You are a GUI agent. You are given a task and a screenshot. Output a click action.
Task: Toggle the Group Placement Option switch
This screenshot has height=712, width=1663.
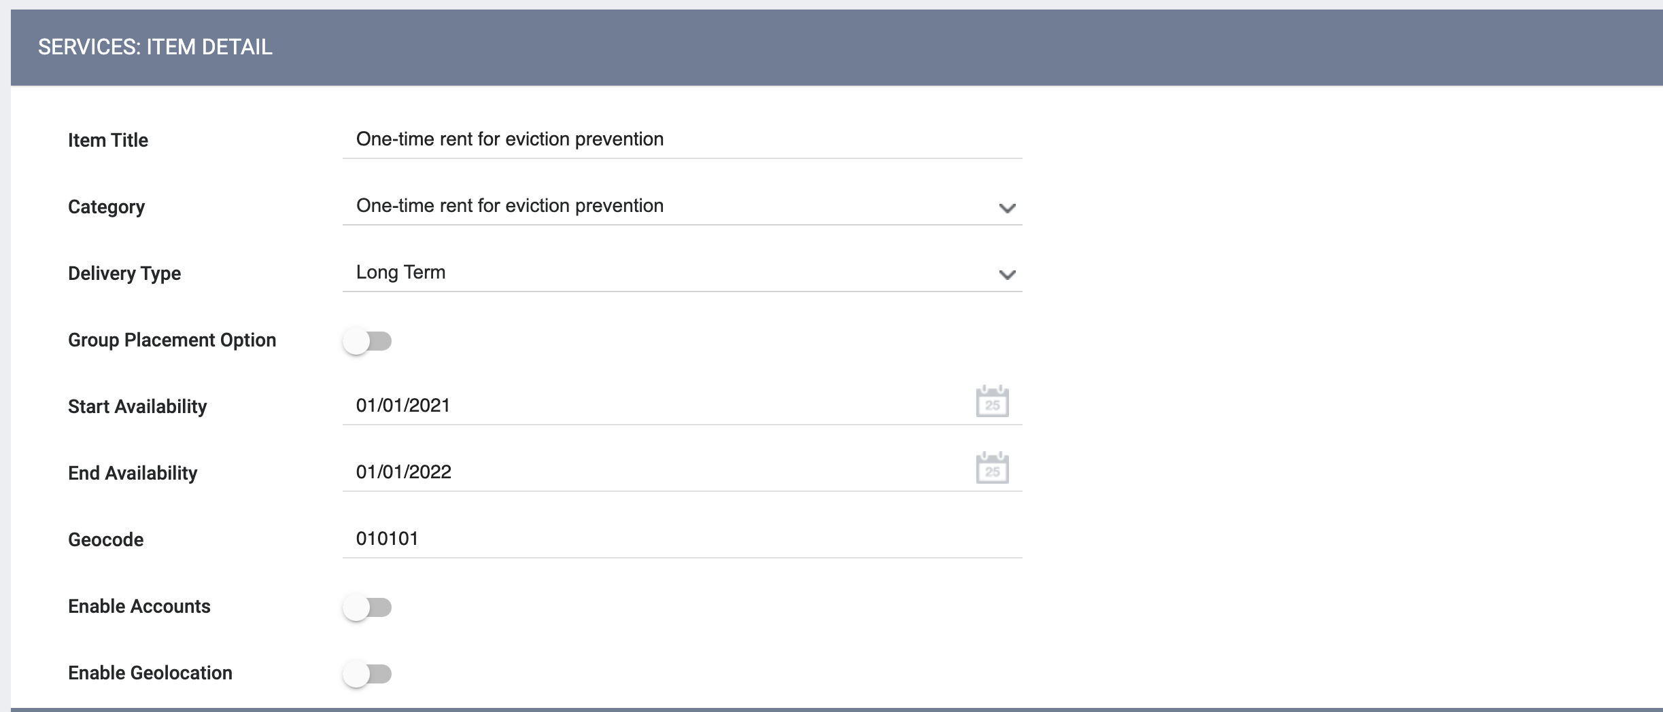pyautogui.click(x=367, y=340)
